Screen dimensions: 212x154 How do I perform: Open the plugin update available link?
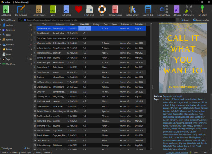177,152
